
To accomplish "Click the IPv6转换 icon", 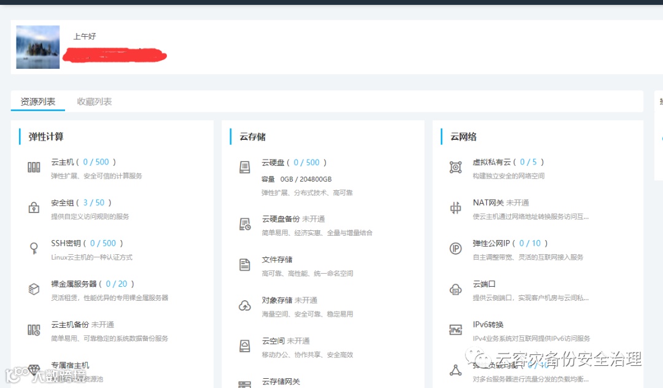I will pos(456,330).
